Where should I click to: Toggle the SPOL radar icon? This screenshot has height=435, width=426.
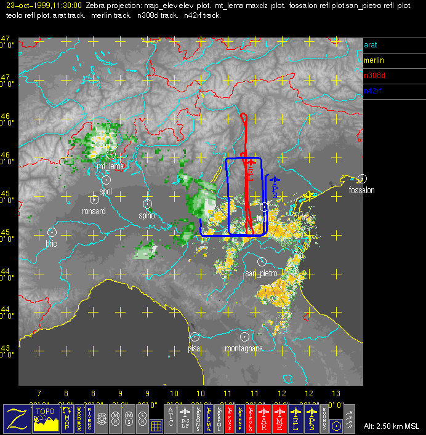tap(219, 419)
